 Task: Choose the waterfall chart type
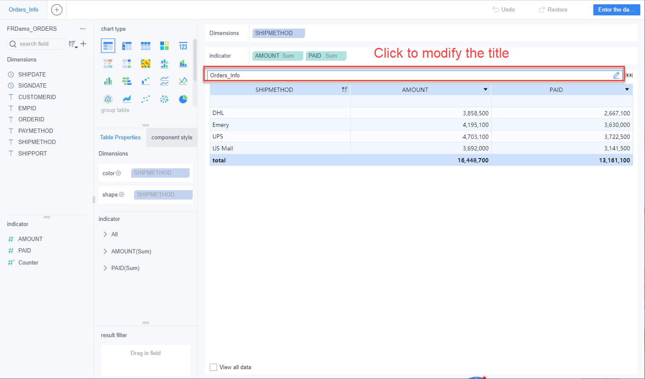(x=146, y=81)
